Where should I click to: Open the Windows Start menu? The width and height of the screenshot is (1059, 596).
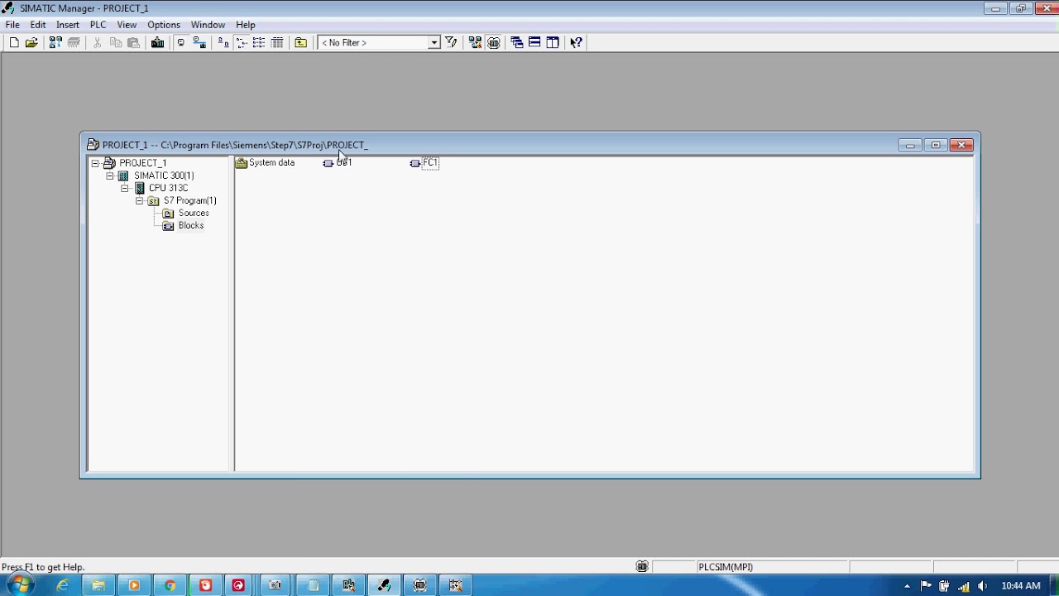pyautogui.click(x=20, y=585)
